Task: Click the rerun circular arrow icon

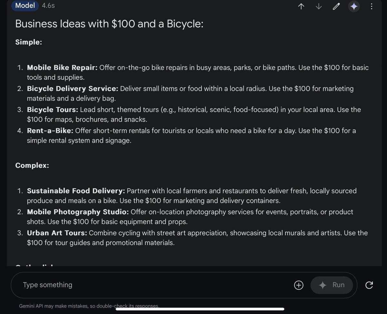Action: click(369, 285)
